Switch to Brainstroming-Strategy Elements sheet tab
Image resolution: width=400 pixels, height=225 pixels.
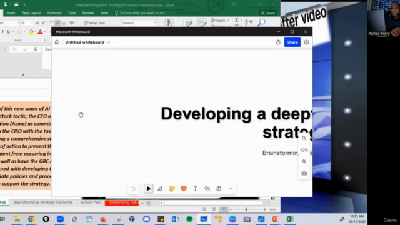coord(43,202)
